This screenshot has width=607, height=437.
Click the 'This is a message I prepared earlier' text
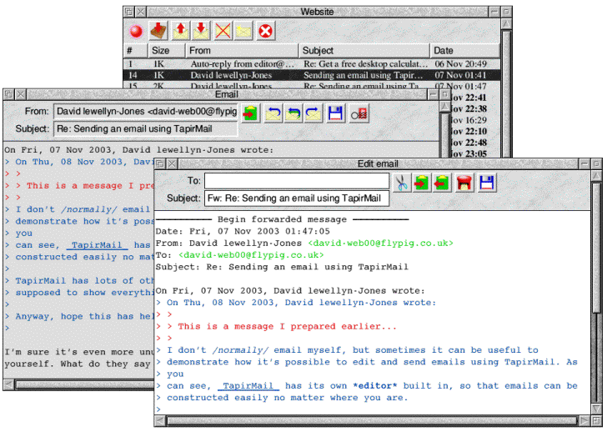(x=287, y=326)
